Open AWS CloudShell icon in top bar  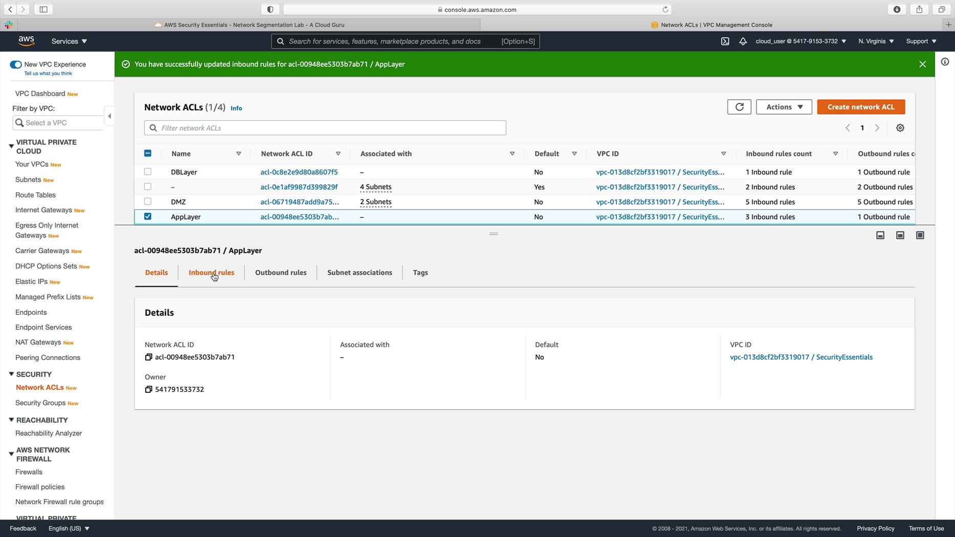tap(725, 41)
